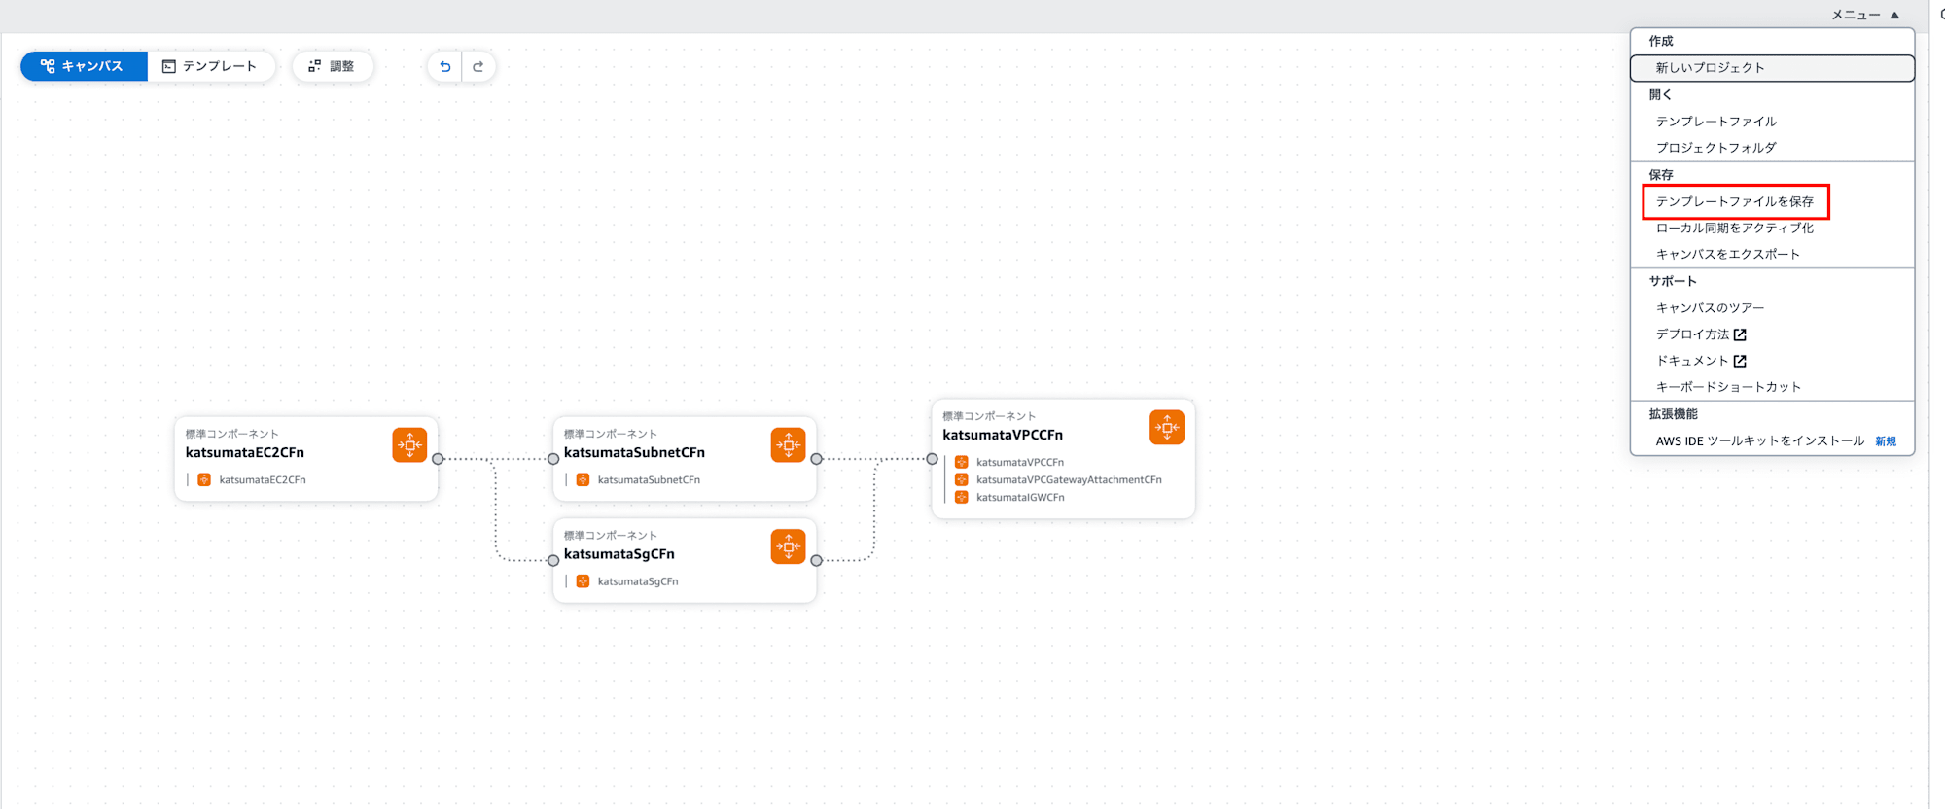Click the left connector port of katsumataSgCFn
This screenshot has width=1945, height=809.
click(553, 560)
